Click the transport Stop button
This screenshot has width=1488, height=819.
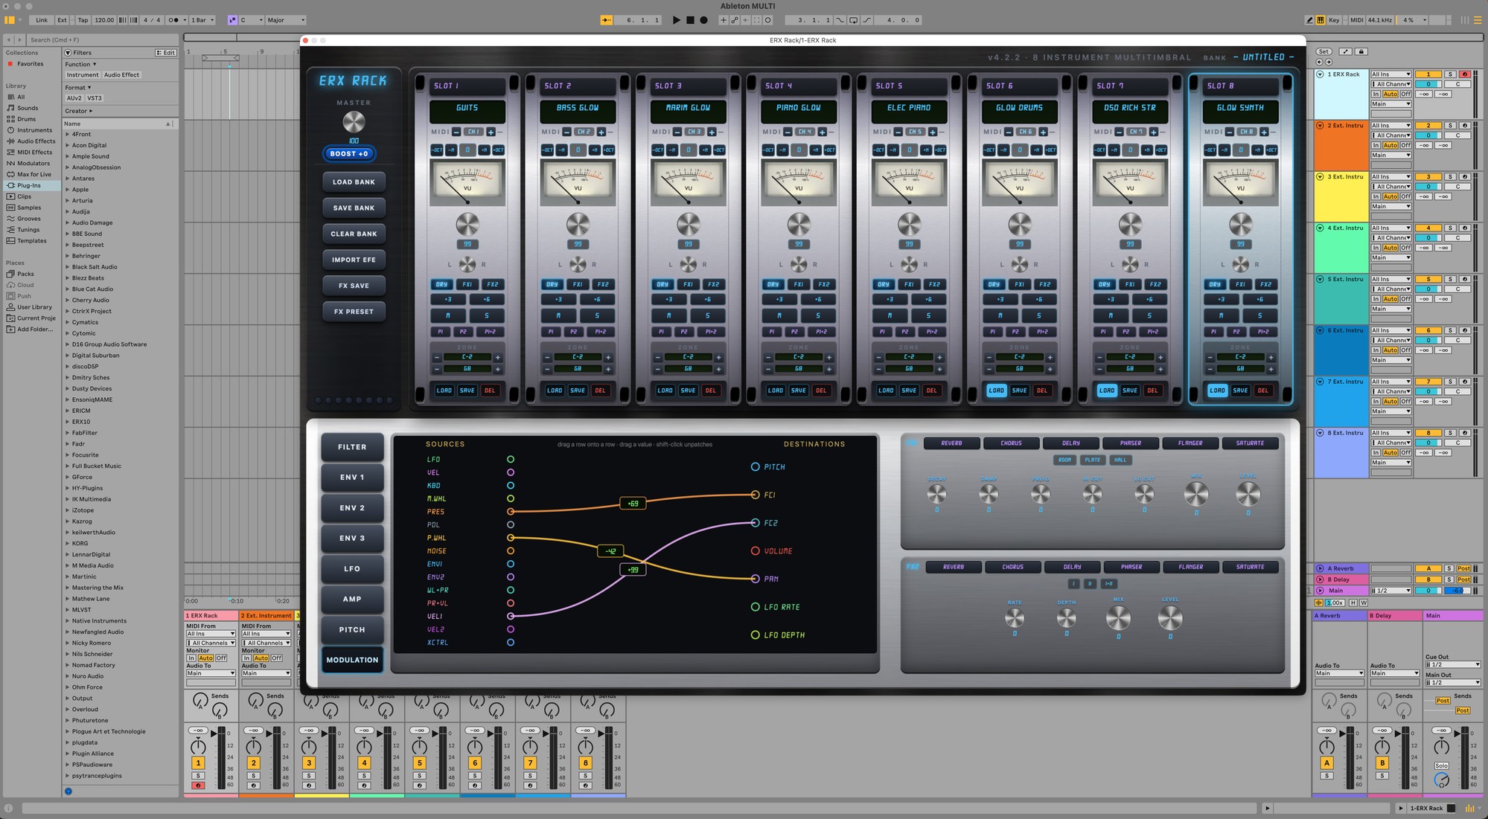[x=690, y=20]
